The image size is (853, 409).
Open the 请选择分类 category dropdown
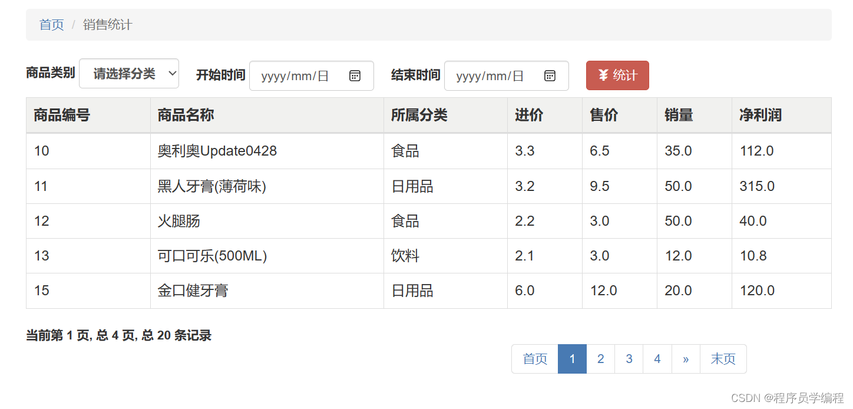tap(129, 74)
